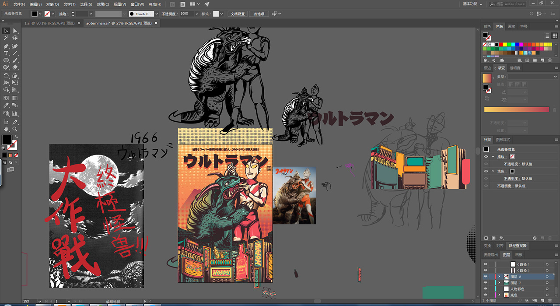Select the Free Transform tool

click(x=15, y=83)
